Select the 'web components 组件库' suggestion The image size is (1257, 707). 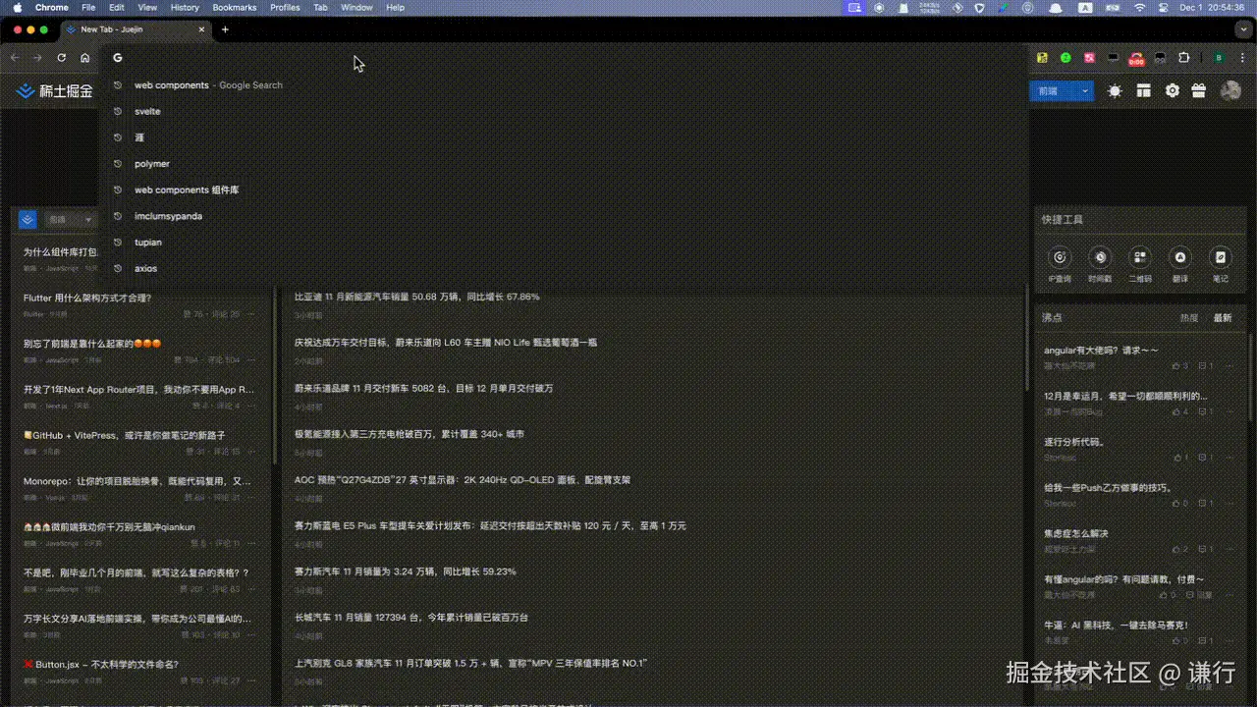565,190
